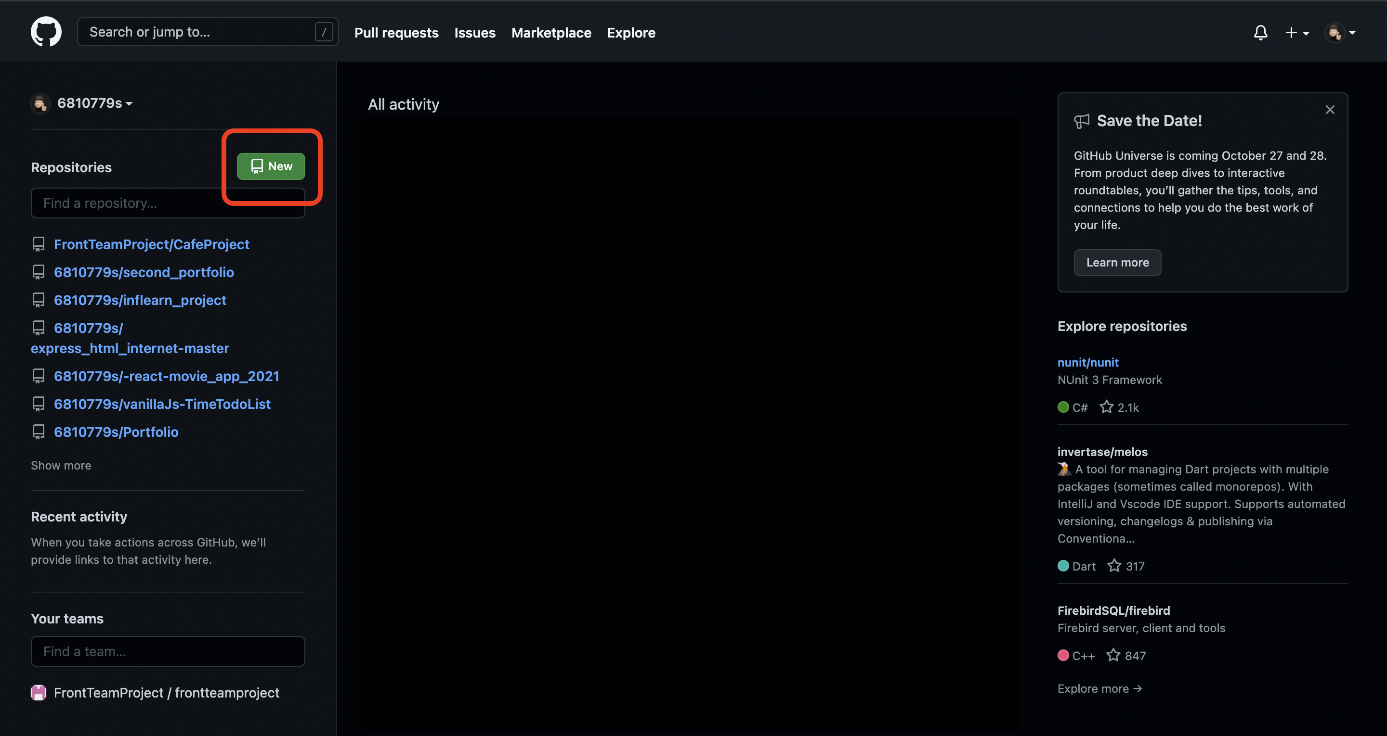The height and width of the screenshot is (736, 1387).
Task: Expand the plus create-new dropdown
Action: [x=1296, y=33]
